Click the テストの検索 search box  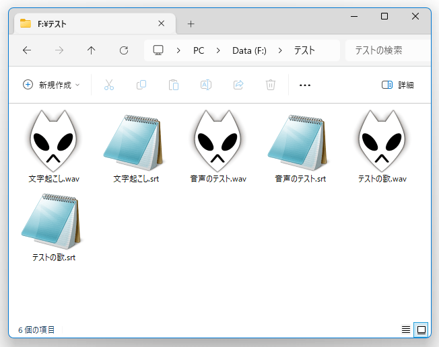point(387,50)
